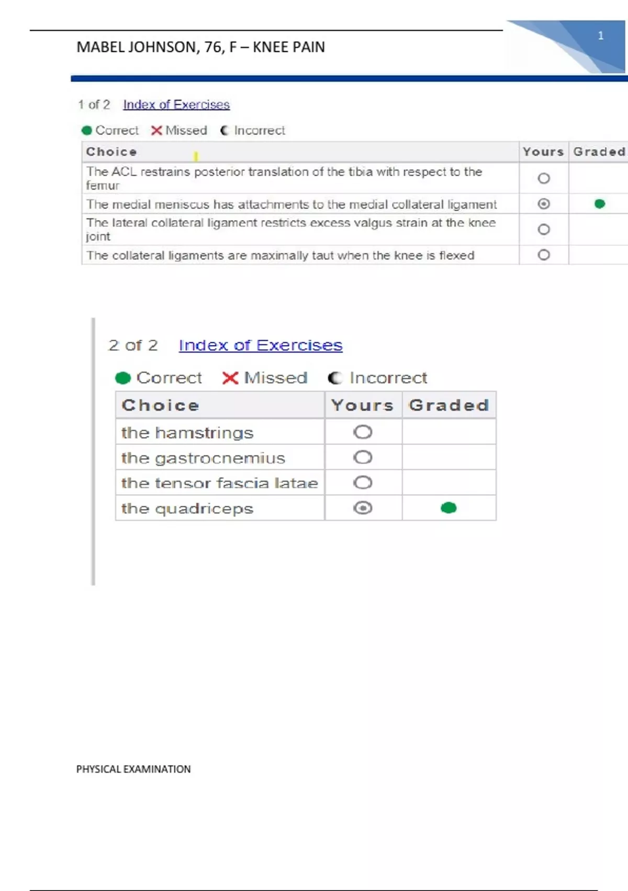Select the hamstrings radio button
The height and width of the screenshot is (891, 628).
(x=363, y=432)
